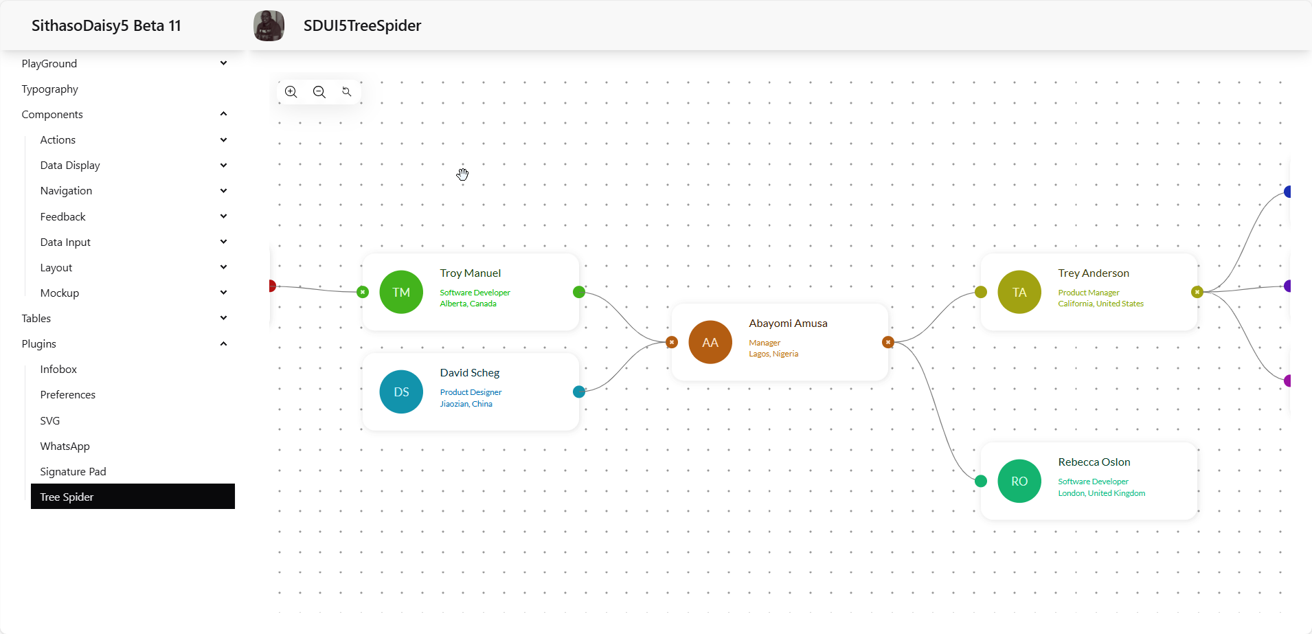This screenshot has width=1312, height=634.
Task: Click the Product Designer role text
Action: coord(471,392)
